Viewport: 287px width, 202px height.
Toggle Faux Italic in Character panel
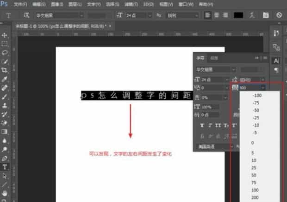(x=211, y=126)
